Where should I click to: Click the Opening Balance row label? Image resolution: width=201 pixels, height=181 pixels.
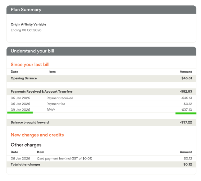coord(24,78)
